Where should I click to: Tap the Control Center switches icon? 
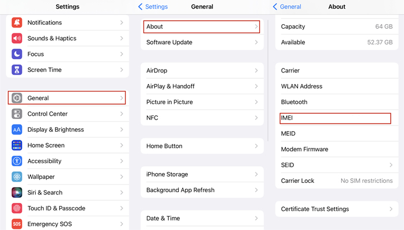coord(17,114)
